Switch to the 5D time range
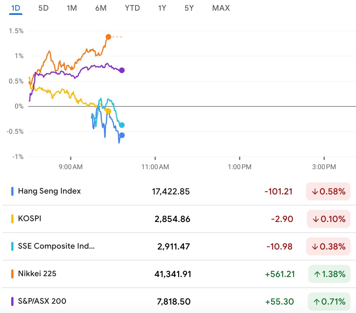Screen dimensions: 356x313 click(x=44, y=8)
